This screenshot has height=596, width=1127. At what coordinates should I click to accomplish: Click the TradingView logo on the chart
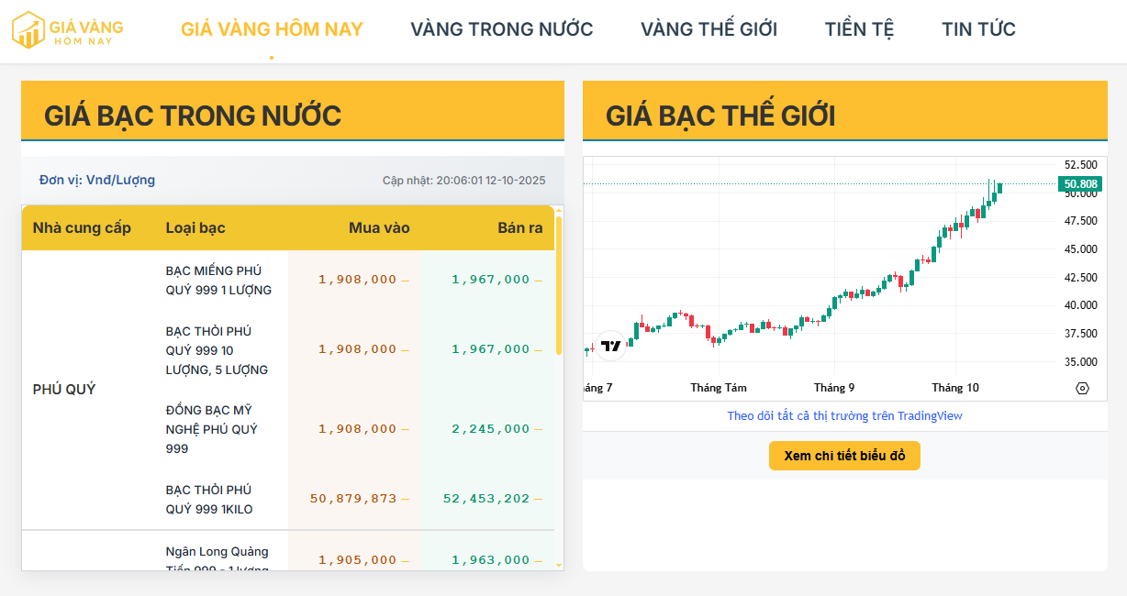[610, 346]
